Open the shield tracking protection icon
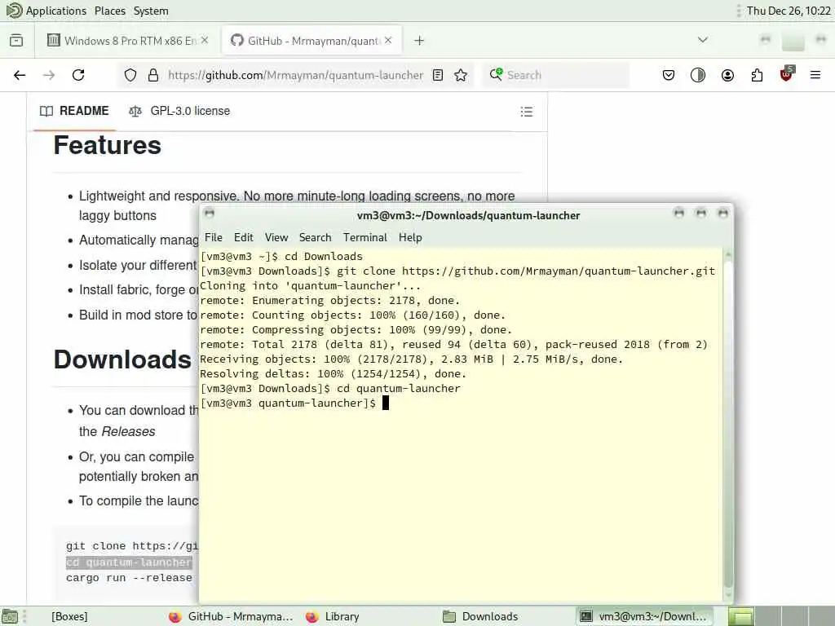835x626 pixels. [x=130, y=75]
